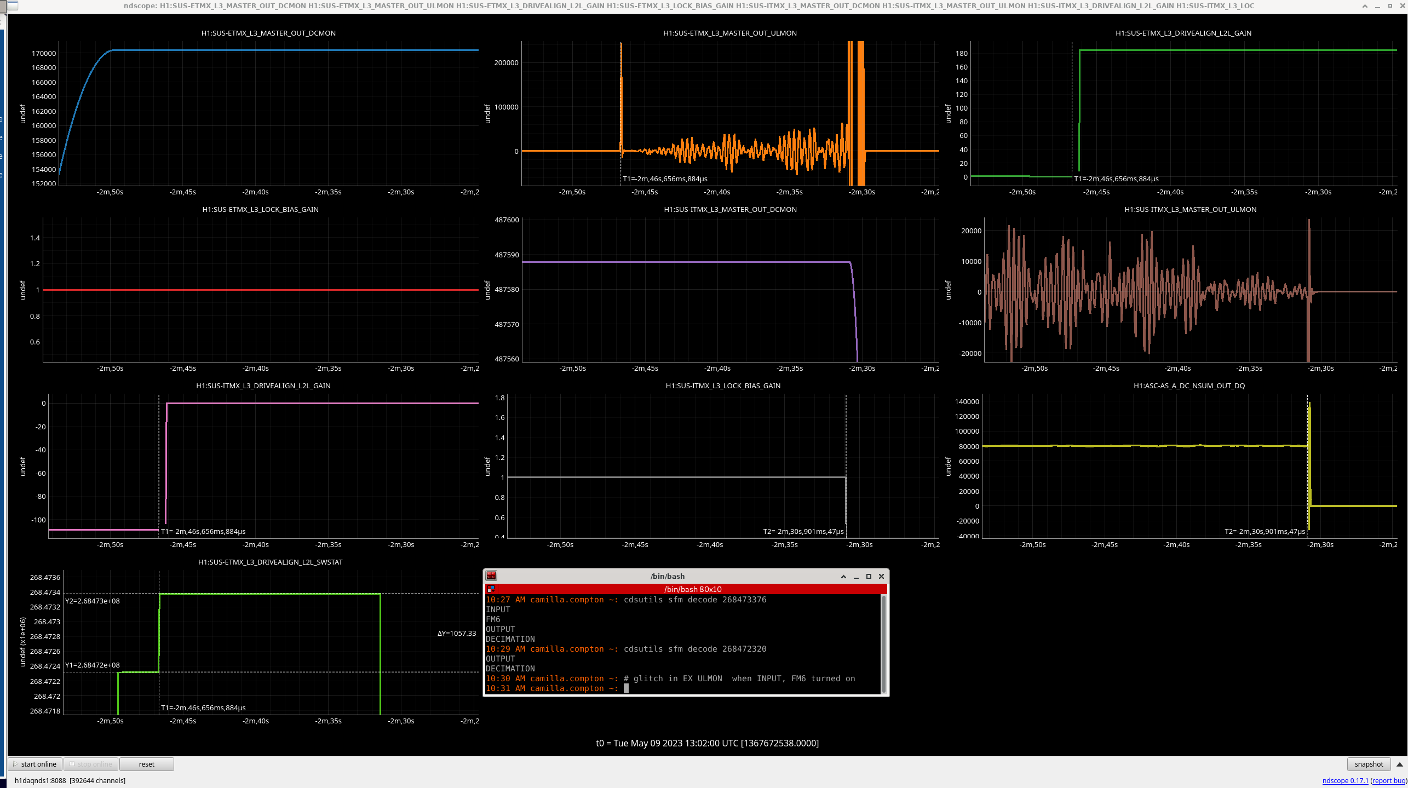Click the H1:SUS-ETMX_L3_LOCK_BIAS_GAIN plot title
Image resolution: width=1408 pixels, height=788 pixels.
click(260, 209)
